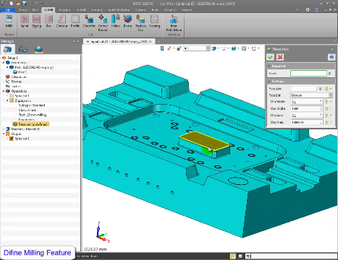
Task: Collapse the Settings section
Action: pos(269,82)
